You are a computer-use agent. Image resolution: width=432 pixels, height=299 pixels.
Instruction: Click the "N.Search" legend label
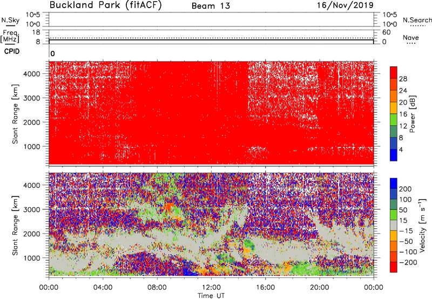point(417,20)
